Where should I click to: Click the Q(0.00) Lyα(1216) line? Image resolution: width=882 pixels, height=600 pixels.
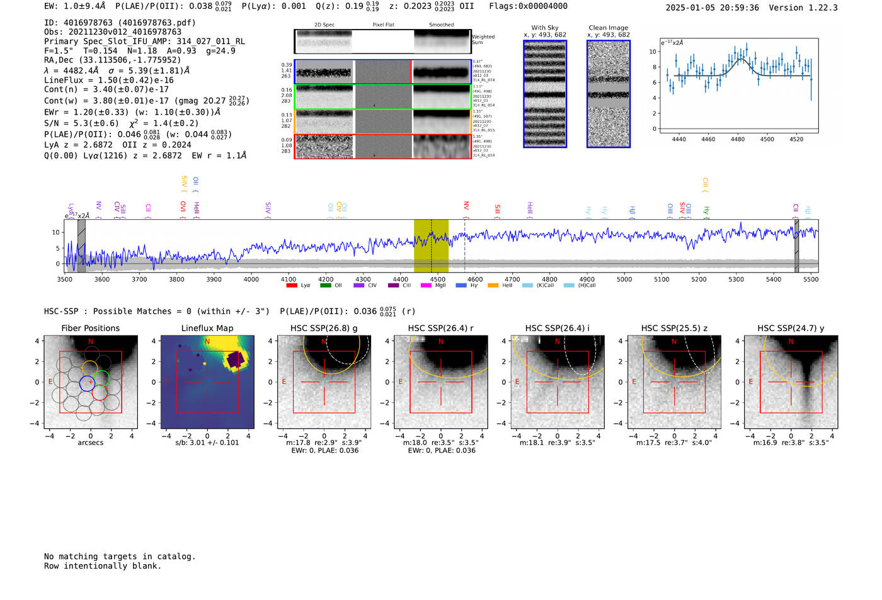(x=146, y=156)
